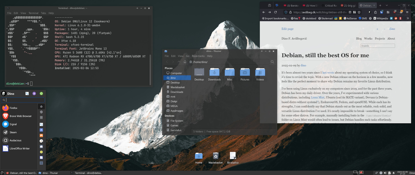Click the lock screen icon in menu header
This screenshot has height=175, width=415.
34,94
